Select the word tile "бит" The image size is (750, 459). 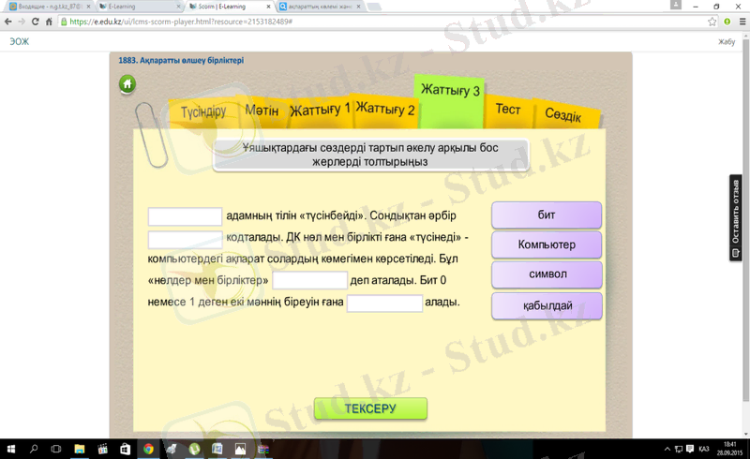(x=547, y=215)
